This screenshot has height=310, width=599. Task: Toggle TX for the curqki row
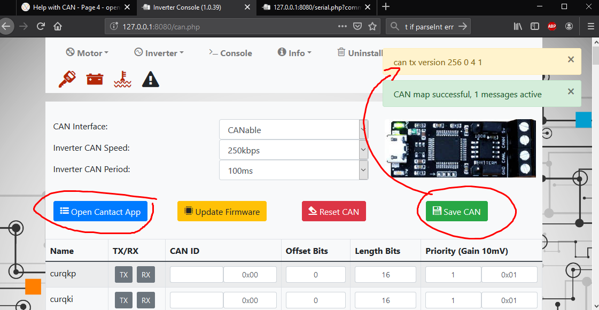(123, 300)
